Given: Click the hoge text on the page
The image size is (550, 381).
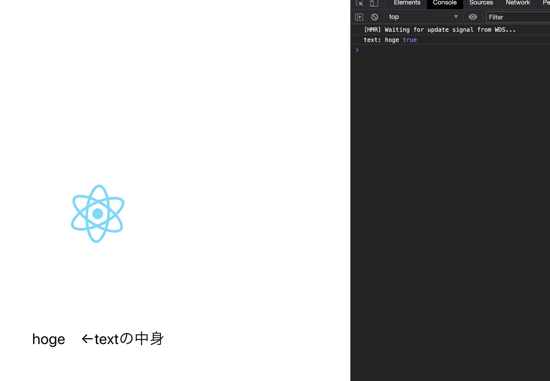Looking at the screenshot, I should [49, 339].
